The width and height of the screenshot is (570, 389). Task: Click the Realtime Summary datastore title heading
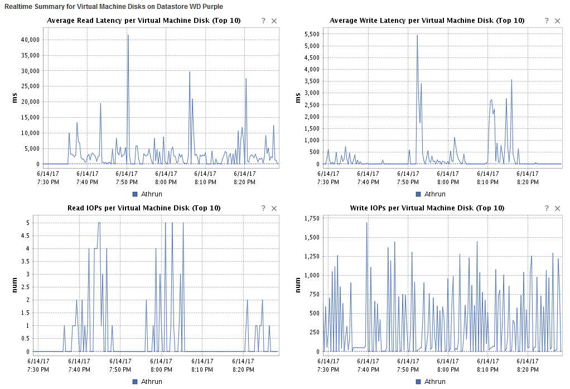point(112,6)
